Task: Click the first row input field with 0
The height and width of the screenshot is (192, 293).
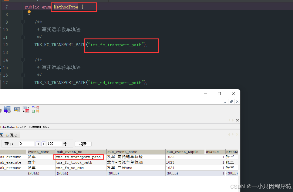Action: pos(26,144)
